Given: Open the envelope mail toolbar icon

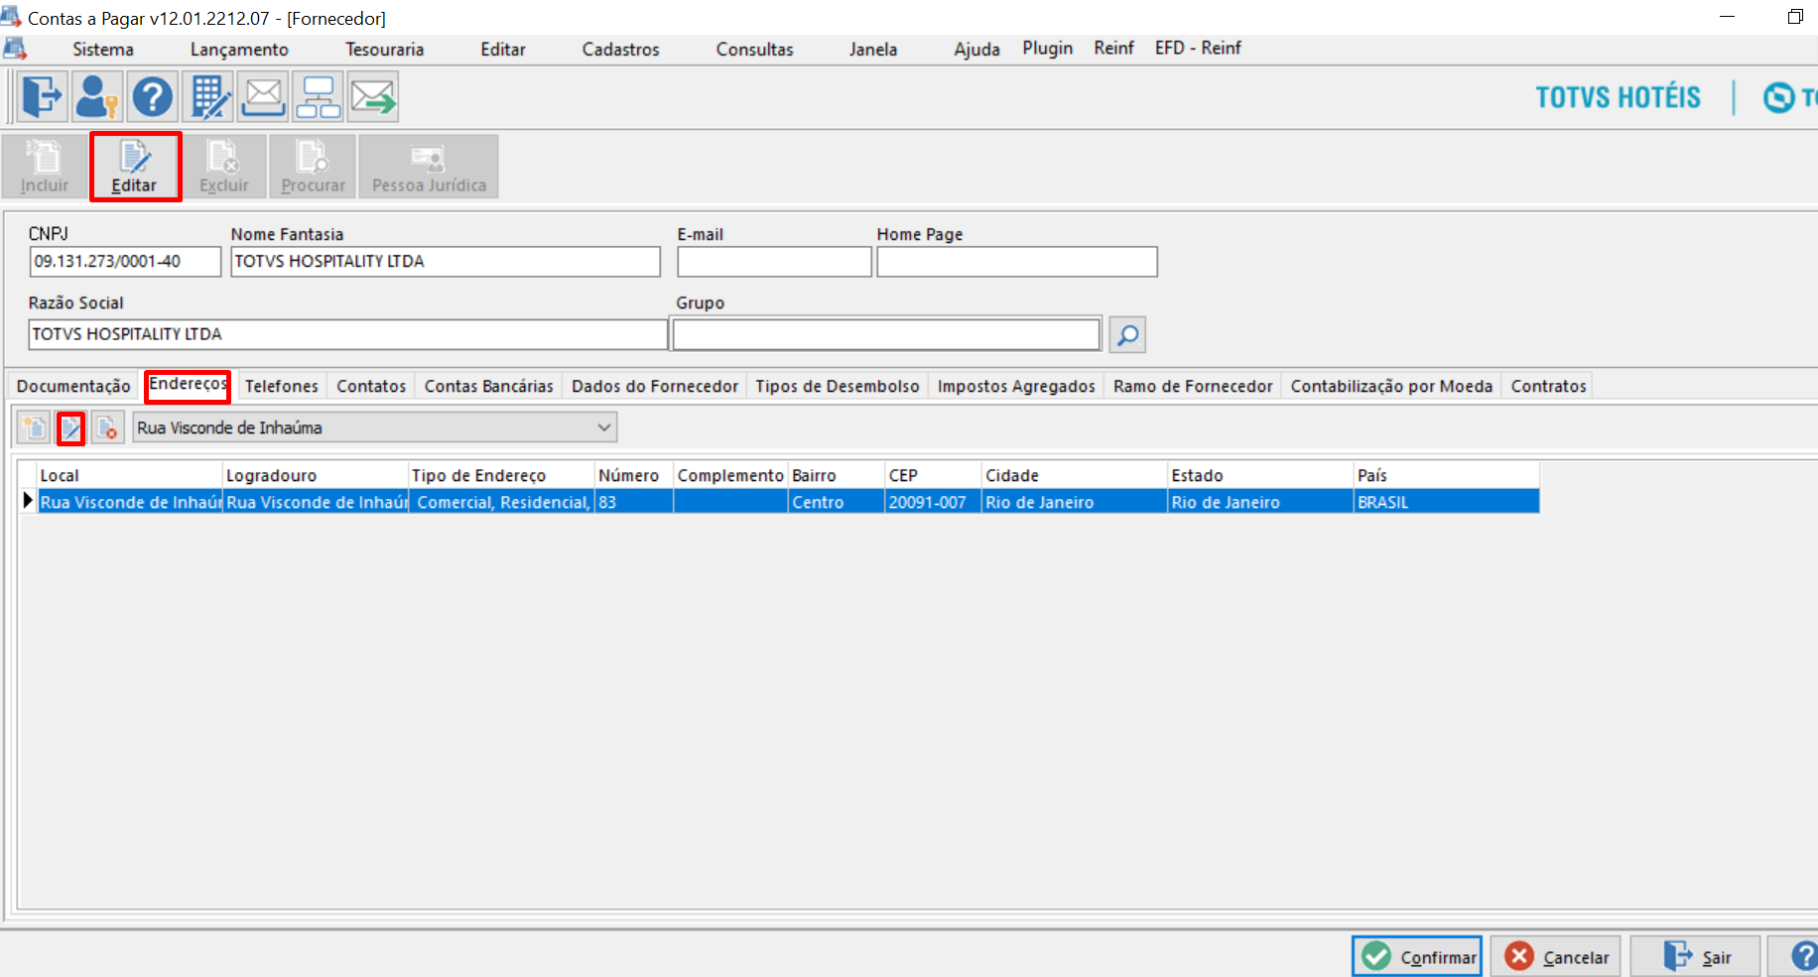Looking at the screenshot, I should 263,97.
